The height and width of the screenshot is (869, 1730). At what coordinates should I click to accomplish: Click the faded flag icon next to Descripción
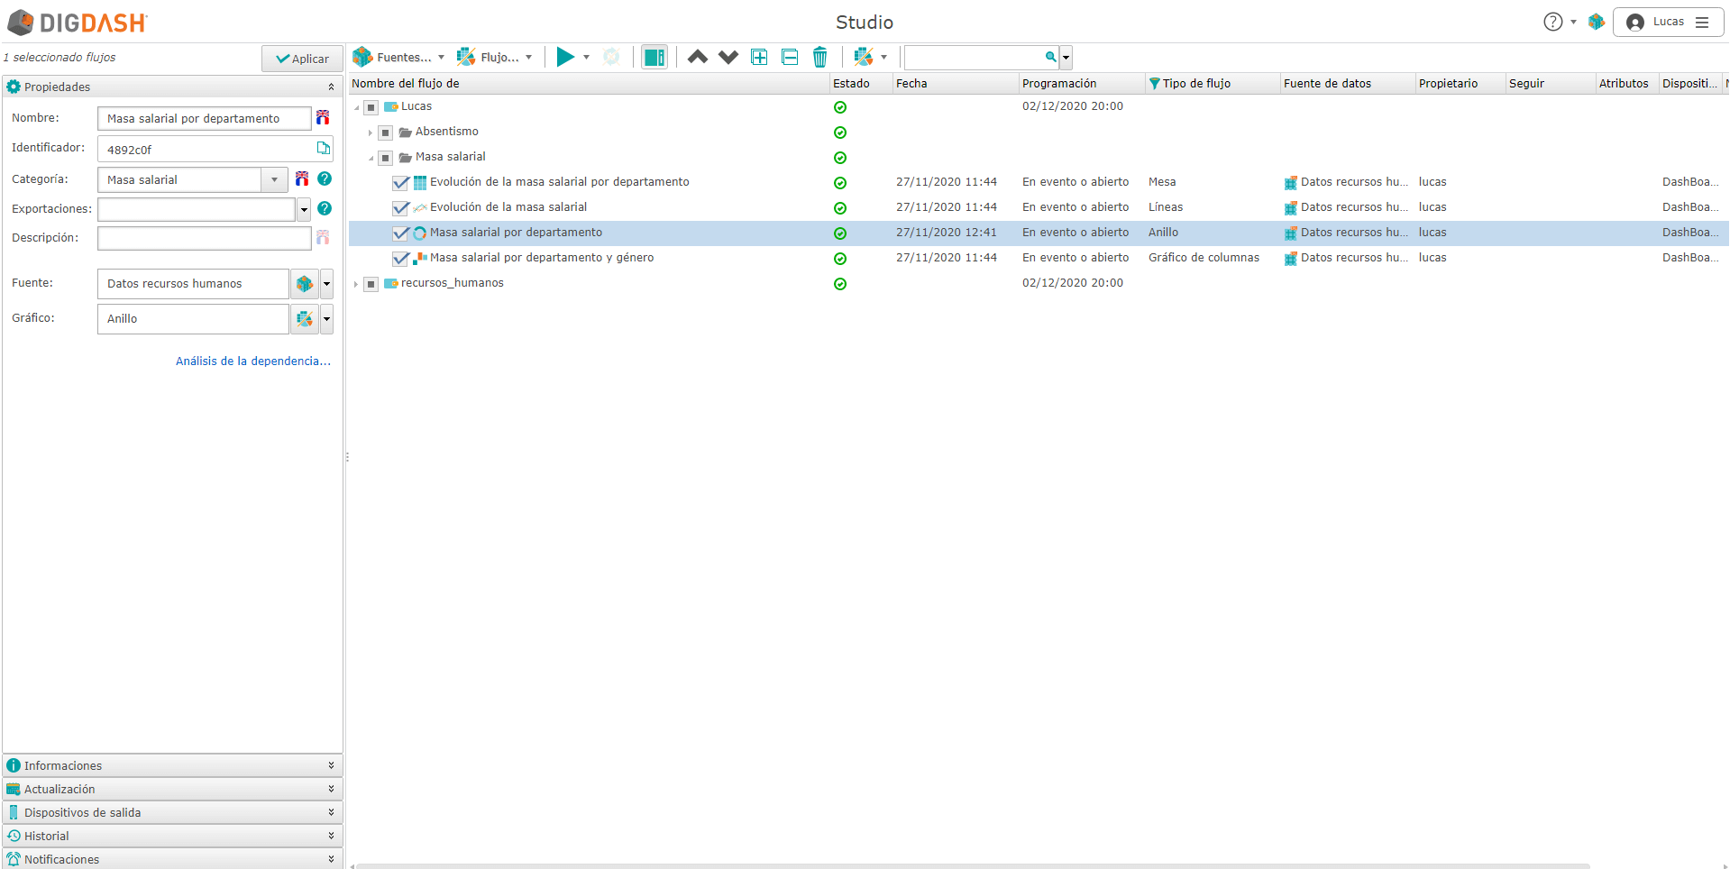323,237
